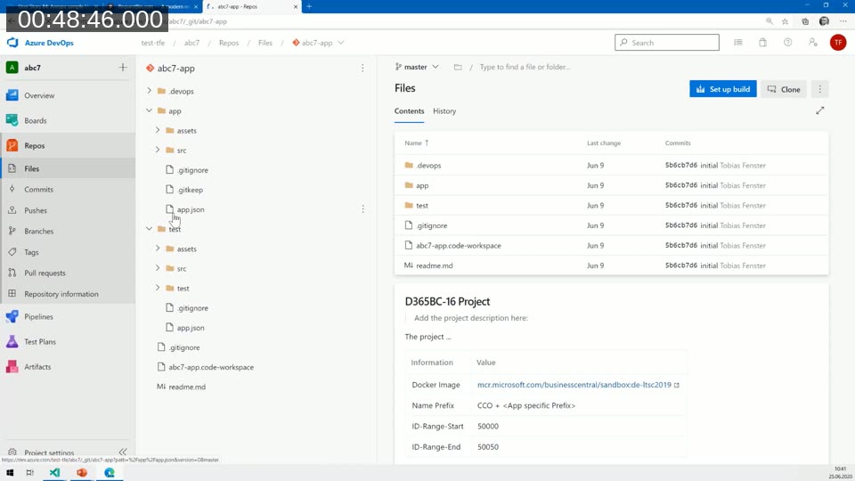Open the work items list icon

point(737,42)
